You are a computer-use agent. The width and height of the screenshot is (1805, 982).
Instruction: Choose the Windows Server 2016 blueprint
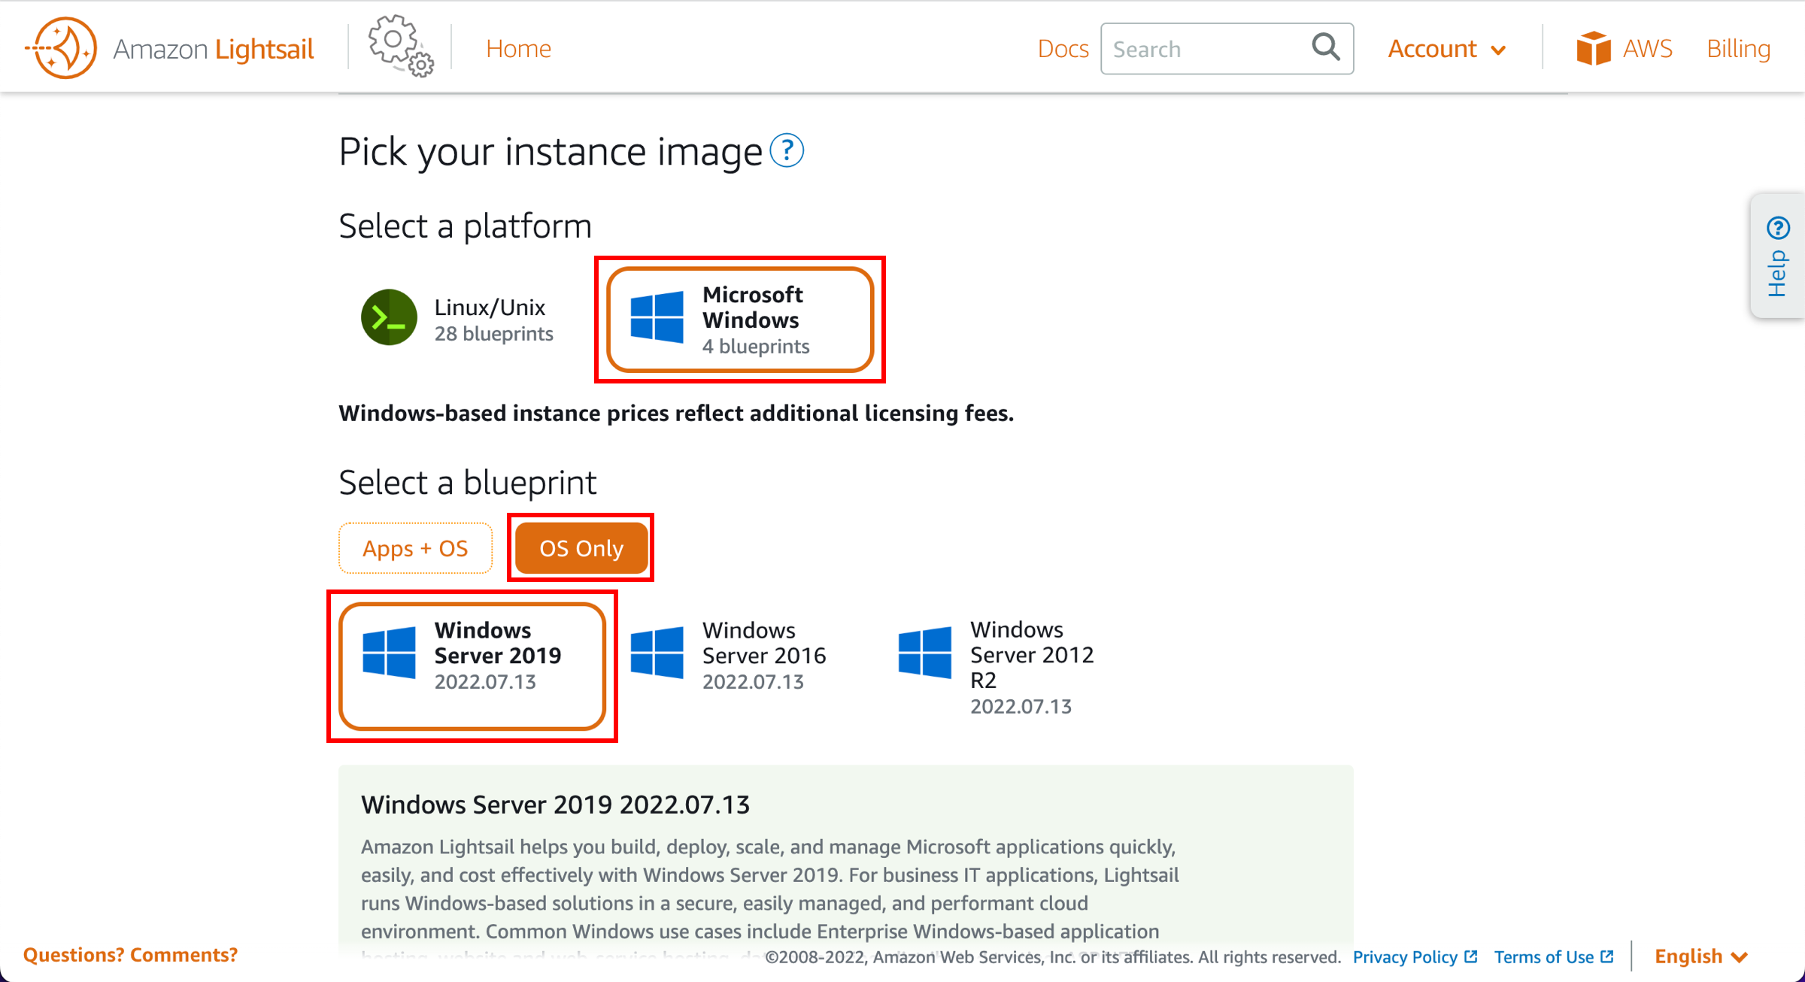728,654
